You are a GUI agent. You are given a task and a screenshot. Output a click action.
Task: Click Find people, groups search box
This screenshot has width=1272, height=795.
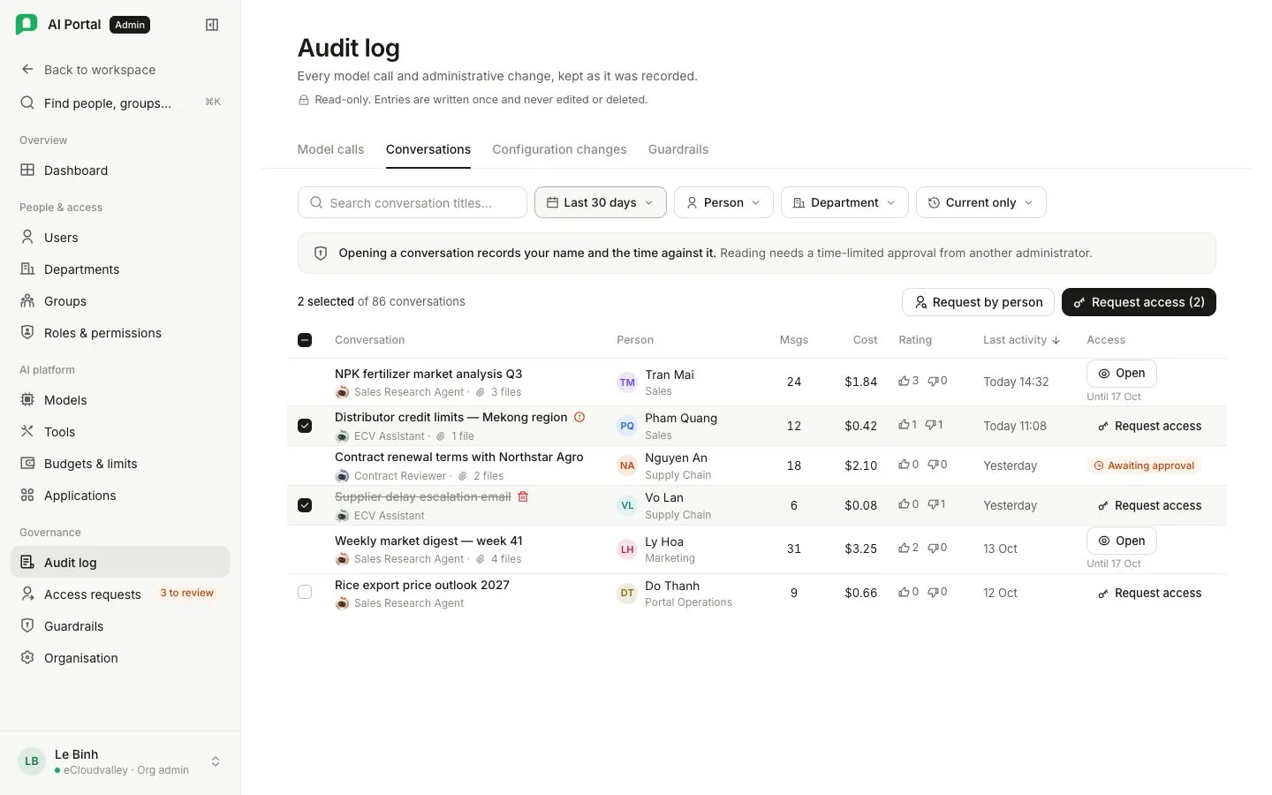[x=120, y=103]
